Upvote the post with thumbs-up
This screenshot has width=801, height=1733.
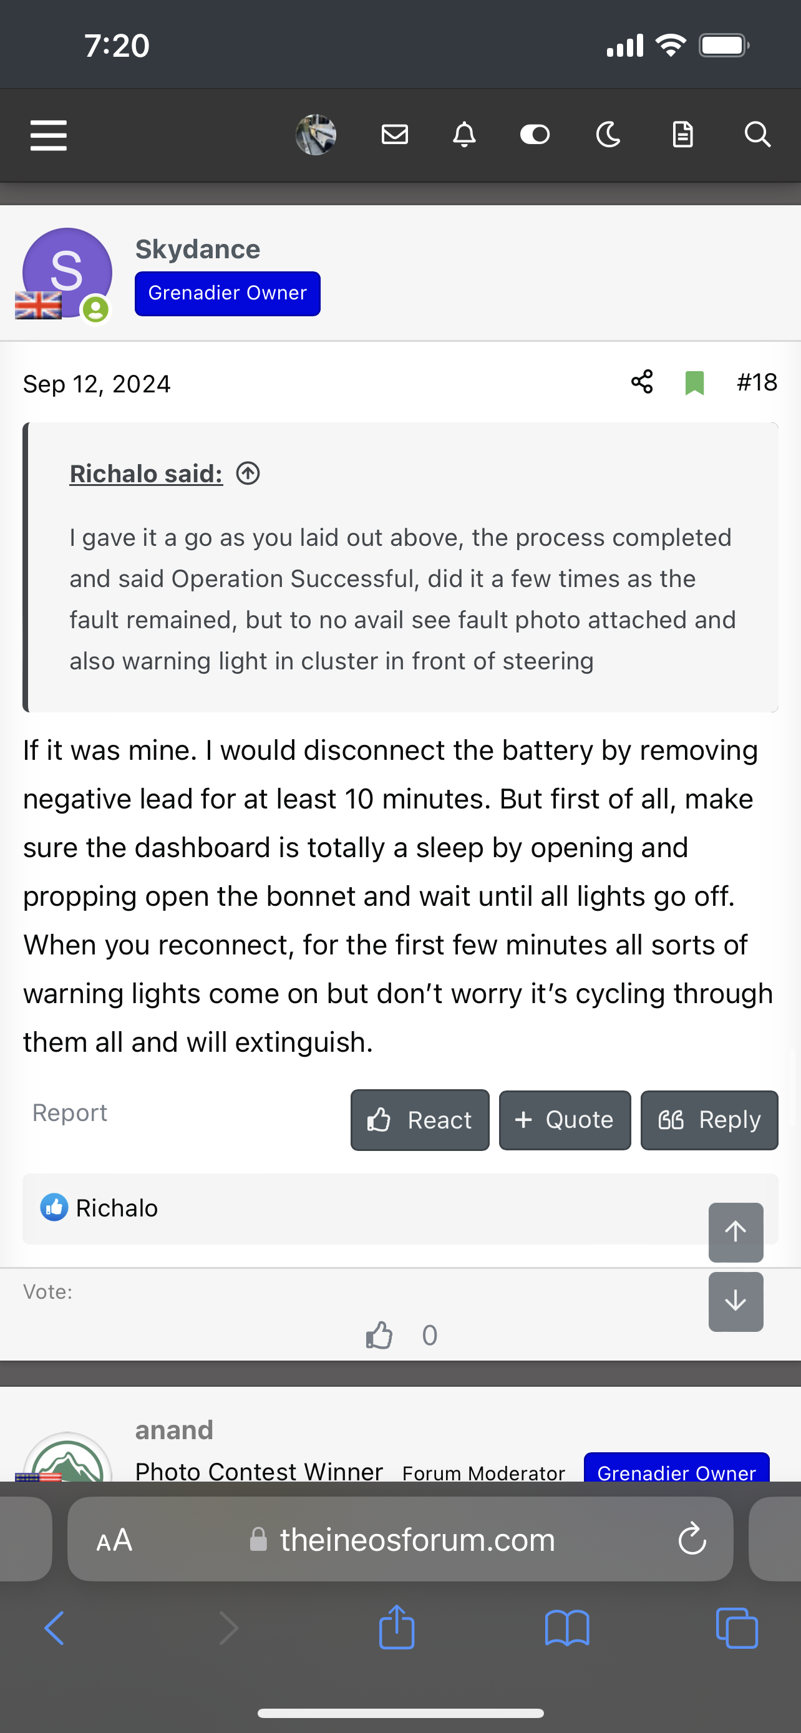tap(379, 1336)
